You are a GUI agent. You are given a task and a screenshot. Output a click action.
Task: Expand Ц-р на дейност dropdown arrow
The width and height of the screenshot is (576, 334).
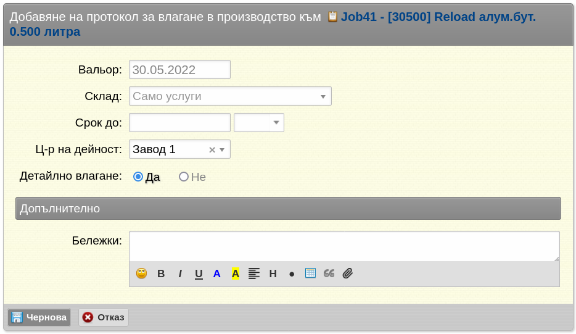(x=222, y=149)
